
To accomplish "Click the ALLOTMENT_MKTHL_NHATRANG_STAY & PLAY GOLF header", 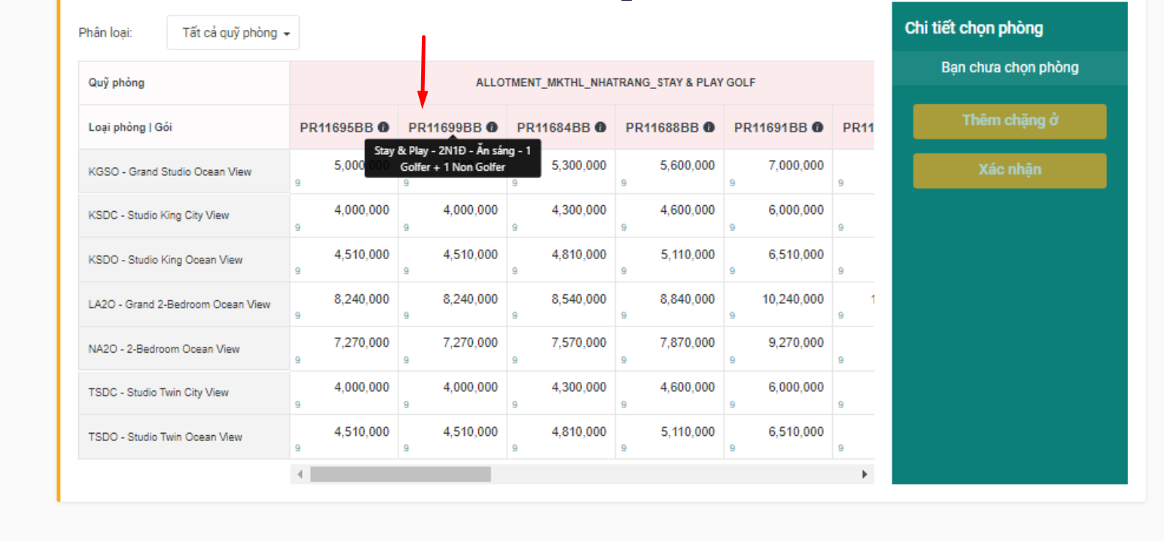I will click(616, 83).
